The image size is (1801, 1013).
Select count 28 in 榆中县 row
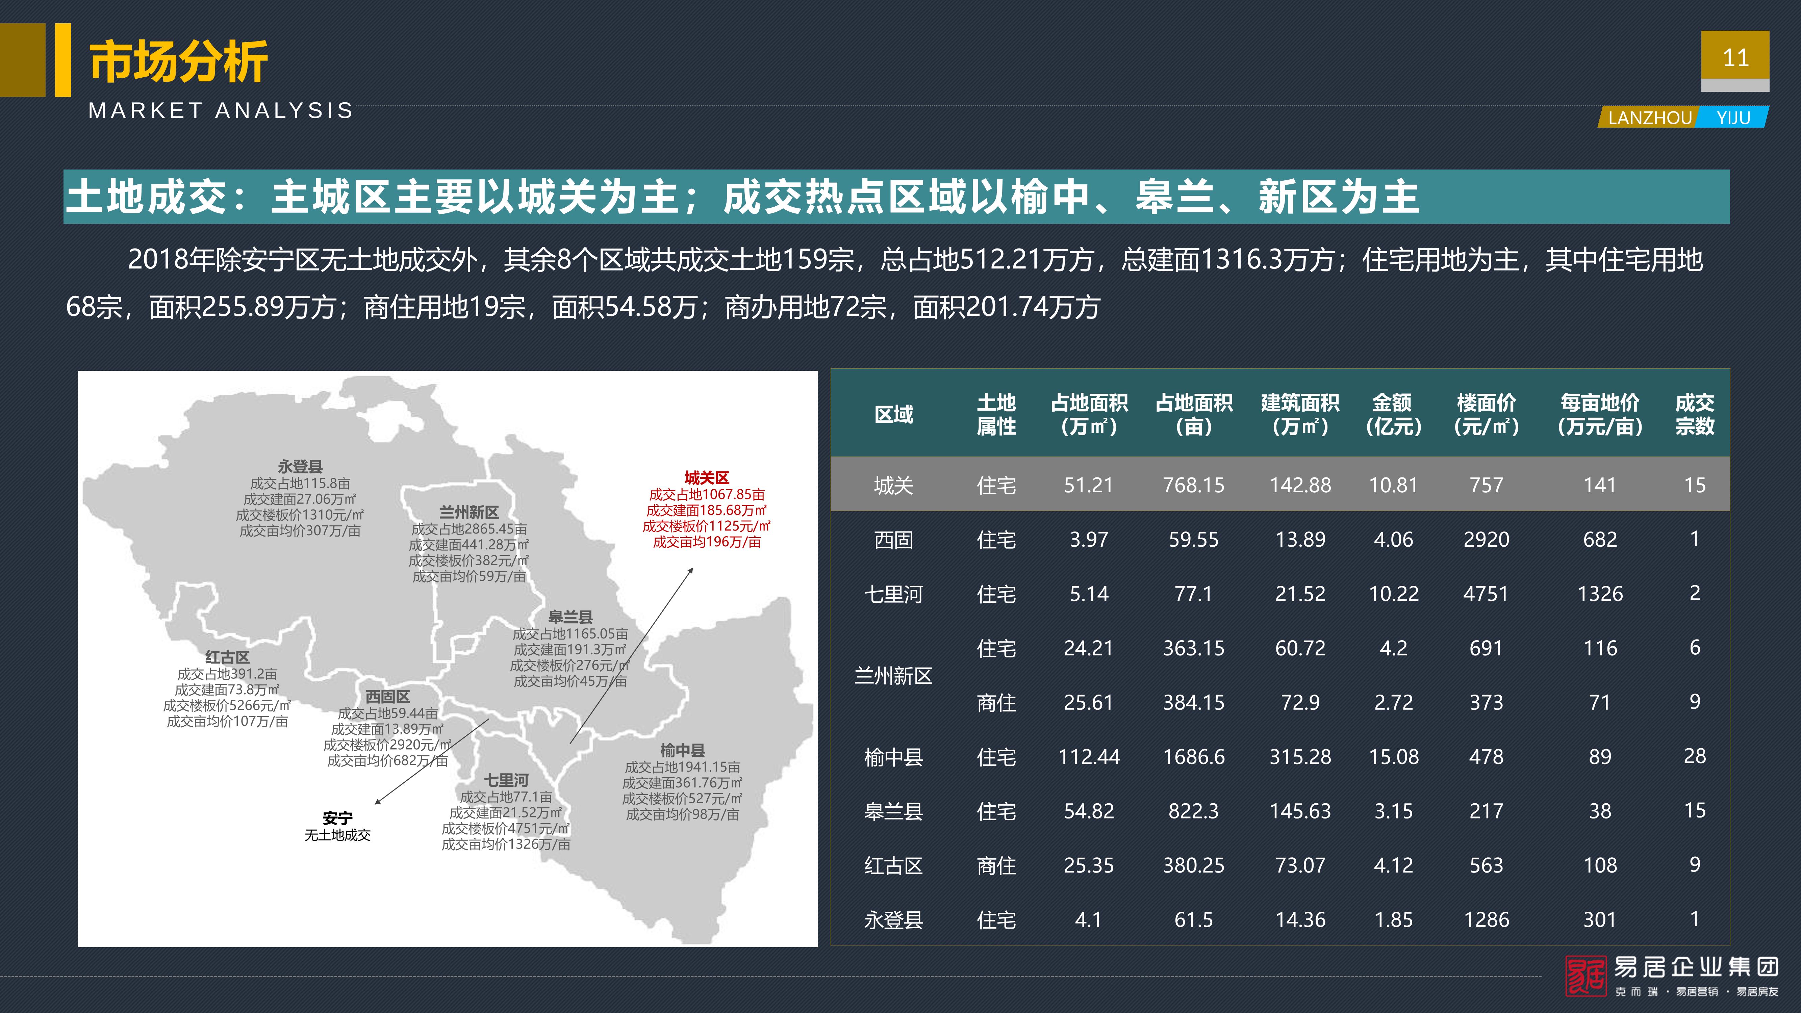point(1695,756)
